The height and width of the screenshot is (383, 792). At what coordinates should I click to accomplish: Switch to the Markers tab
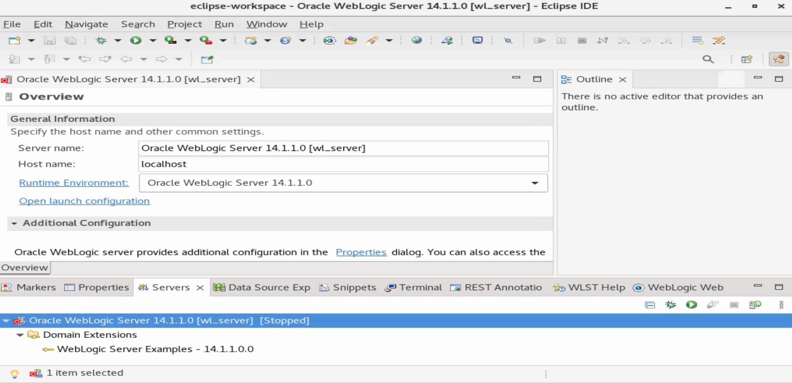pyautogui.click(x=29, y=287)
